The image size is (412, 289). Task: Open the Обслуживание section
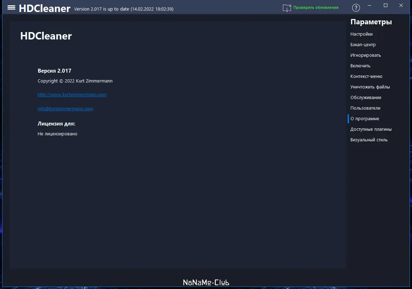366,97
